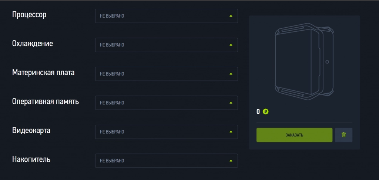This screenshot has width=379, height=180.
Task: Open the Накопитель selection dropdown
Action: click(x=166, y=161)
